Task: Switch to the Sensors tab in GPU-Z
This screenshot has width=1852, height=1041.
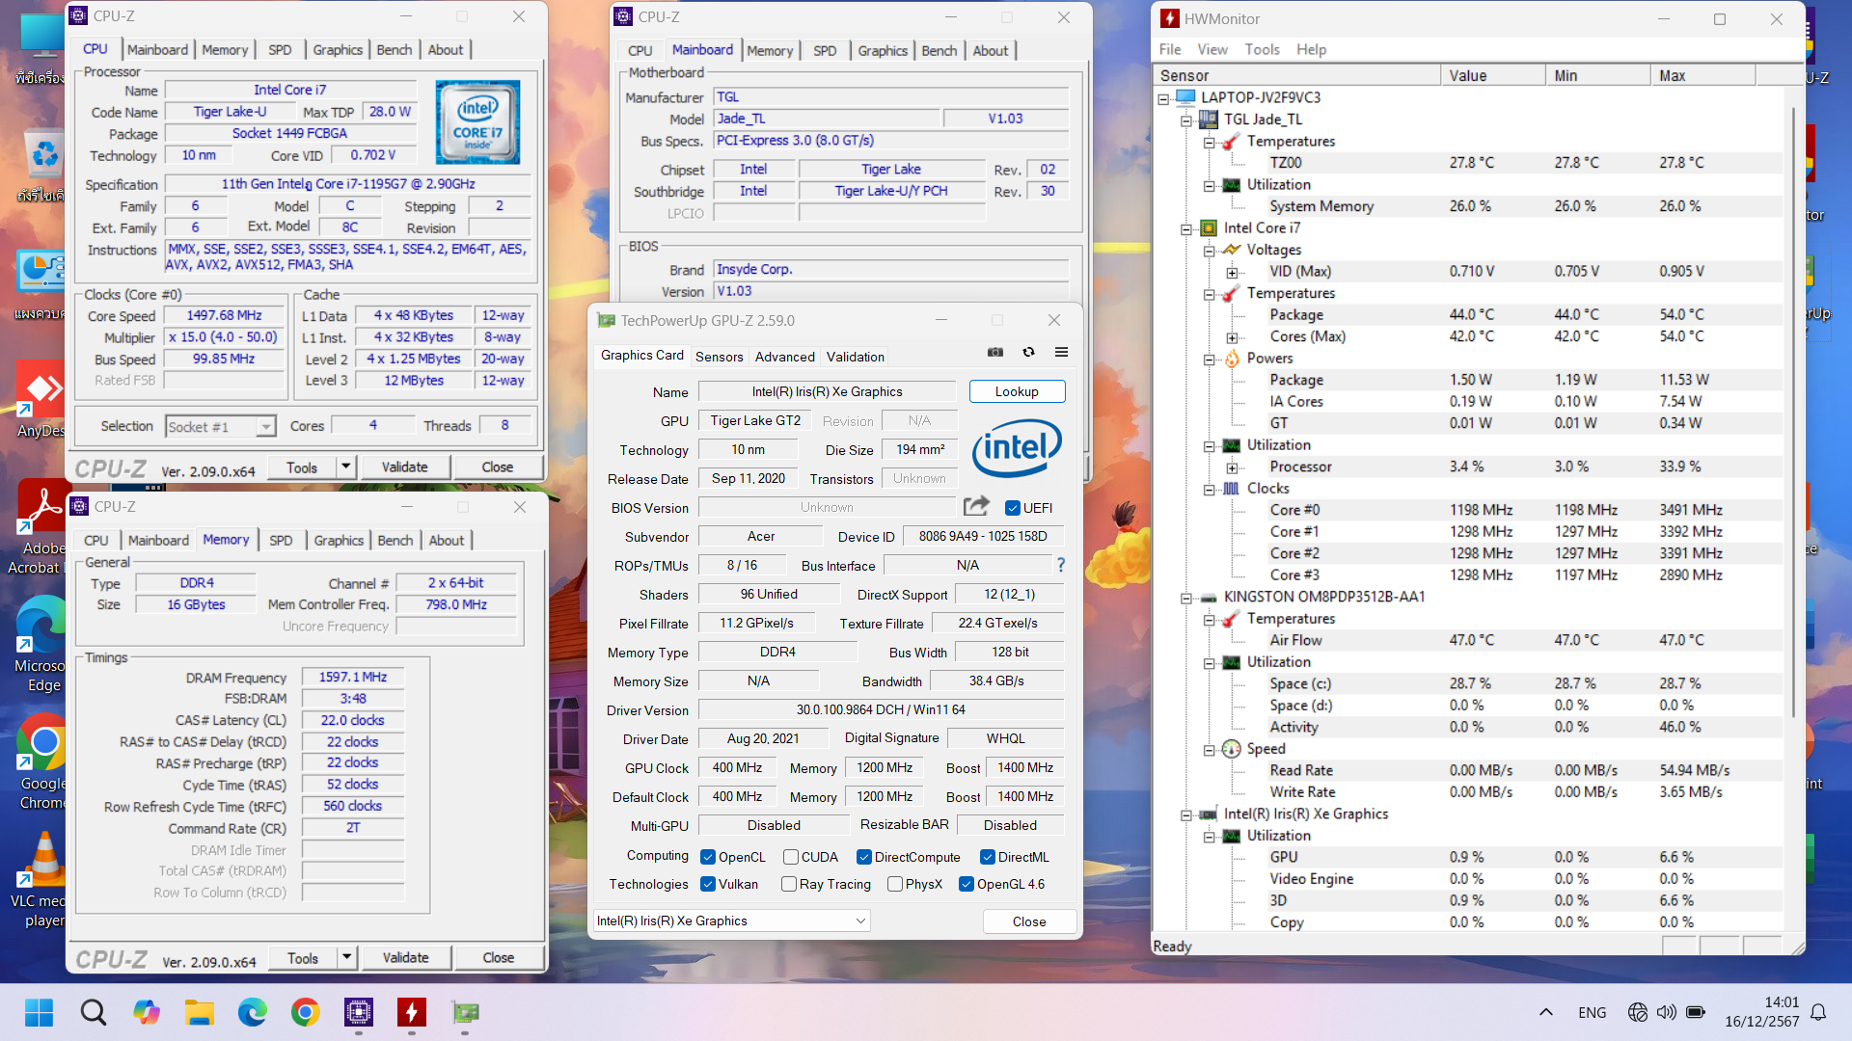Action: click(719, 357)
